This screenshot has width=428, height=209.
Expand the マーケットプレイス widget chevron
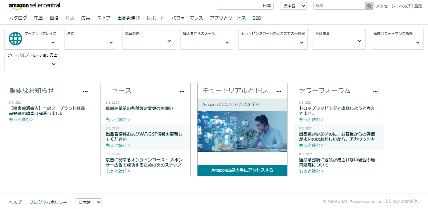(53, 43)
